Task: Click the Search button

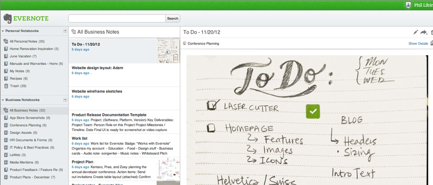Action: point(173,19)
